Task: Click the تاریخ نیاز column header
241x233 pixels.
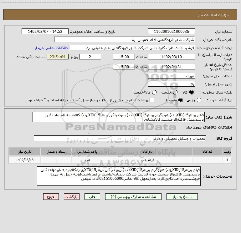Action: (25, 152)
